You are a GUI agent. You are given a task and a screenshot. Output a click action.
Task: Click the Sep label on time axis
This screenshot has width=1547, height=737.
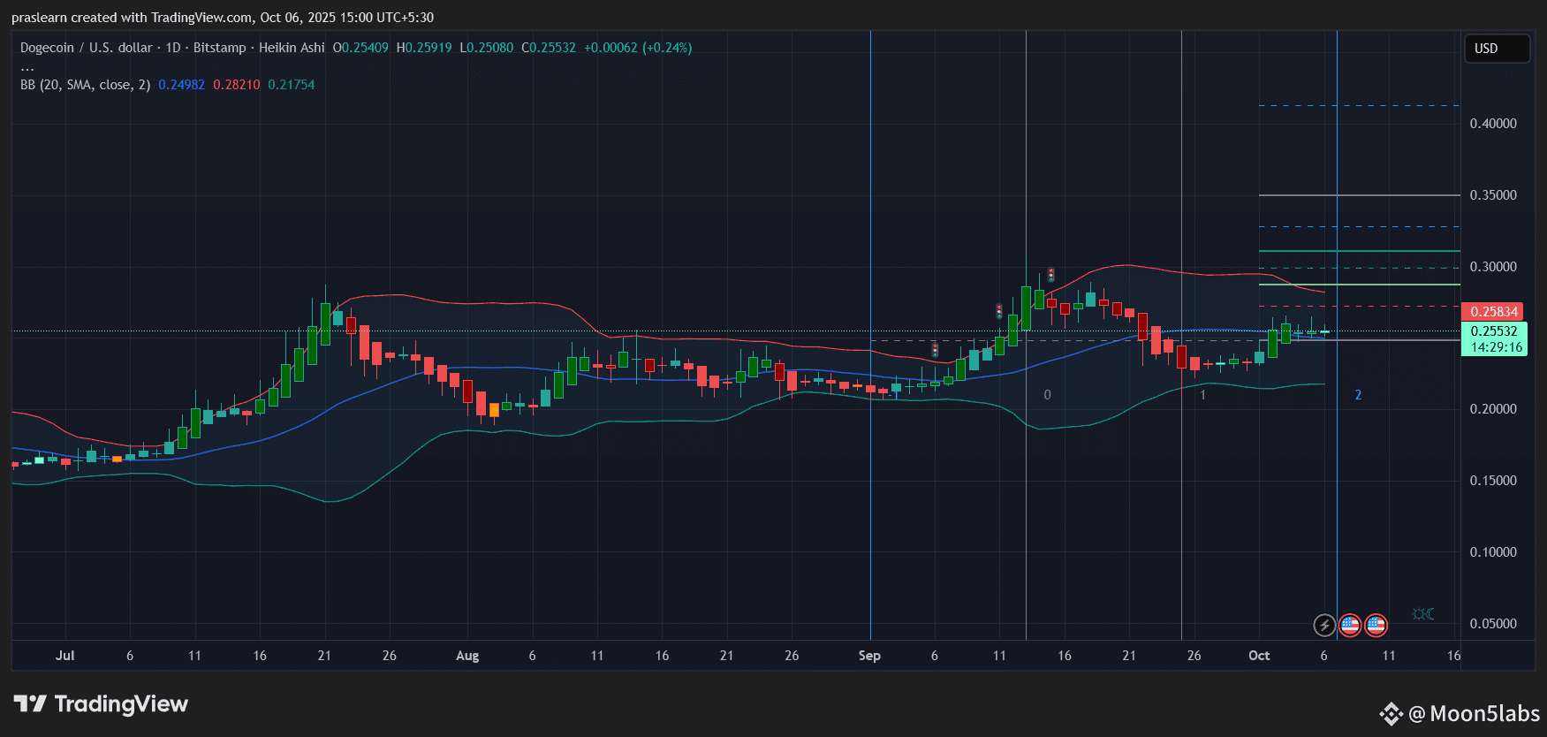[x=869, y=656]
